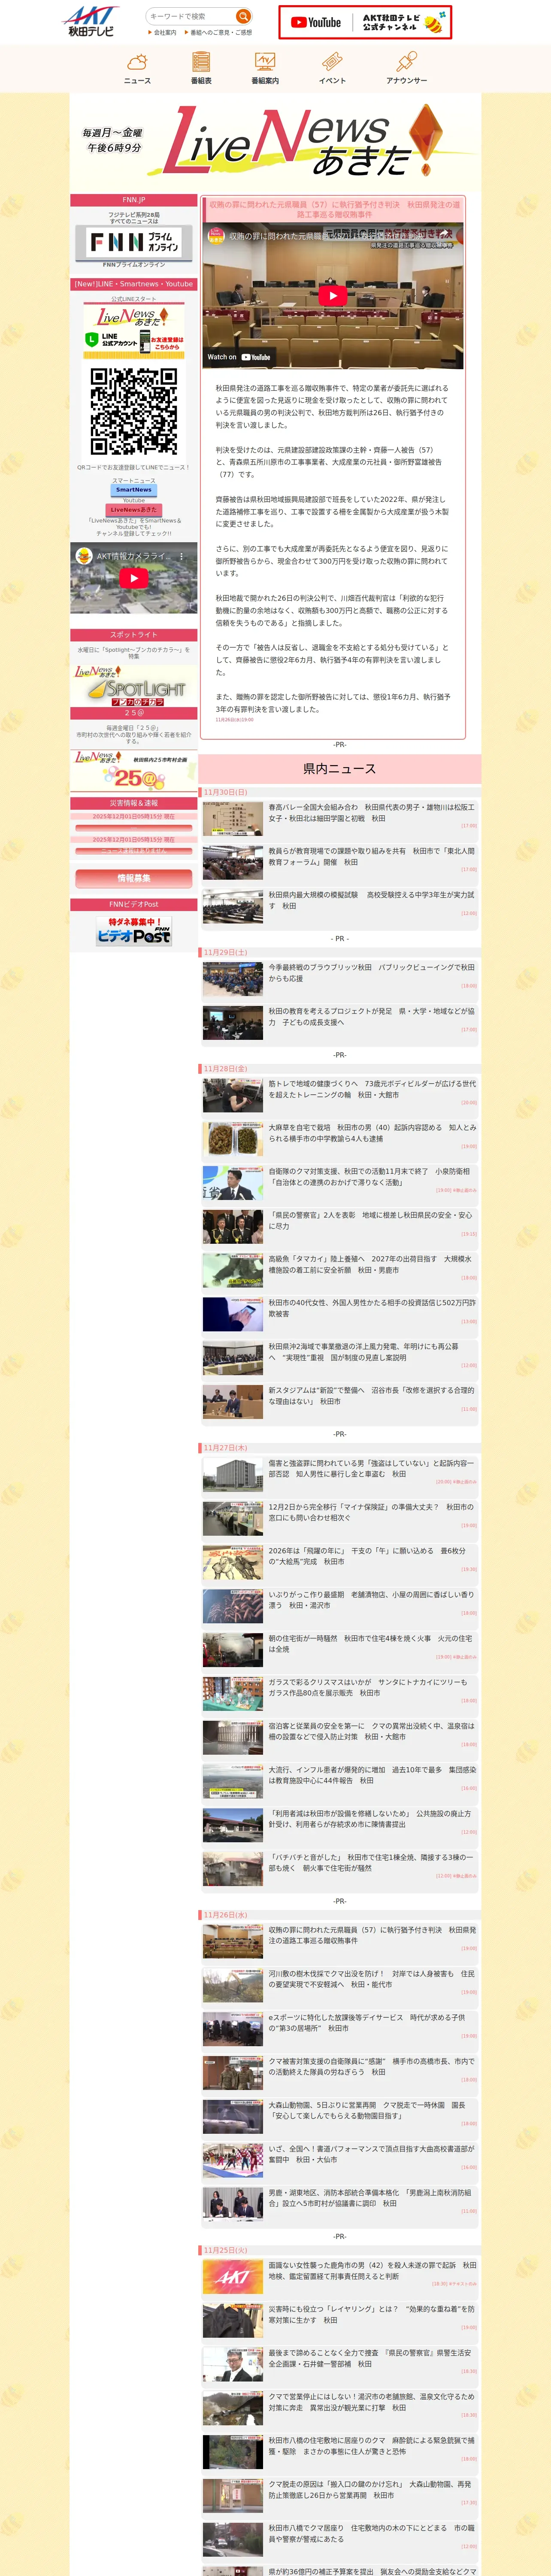
Task: Click the ニュース速報はありません bar
Action: click(134, 852)
